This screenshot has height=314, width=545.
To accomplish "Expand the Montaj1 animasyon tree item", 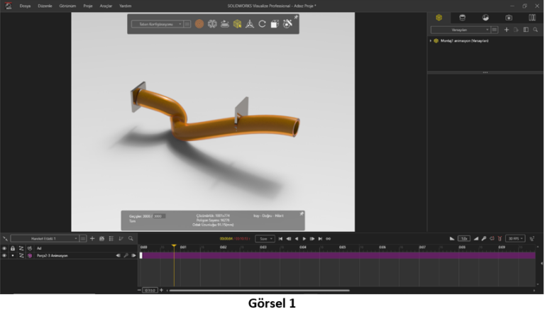I will coord(431,41).
